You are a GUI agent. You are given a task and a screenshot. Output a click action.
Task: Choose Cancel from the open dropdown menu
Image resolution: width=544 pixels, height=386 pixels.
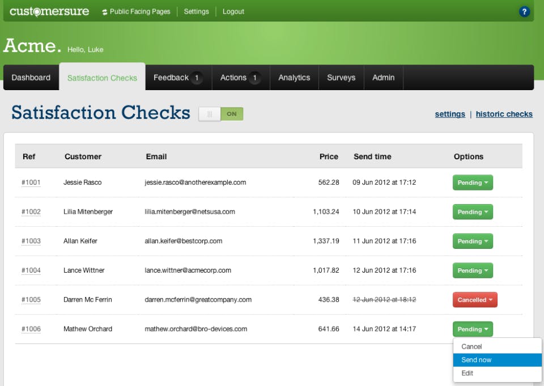pos(497,346)
